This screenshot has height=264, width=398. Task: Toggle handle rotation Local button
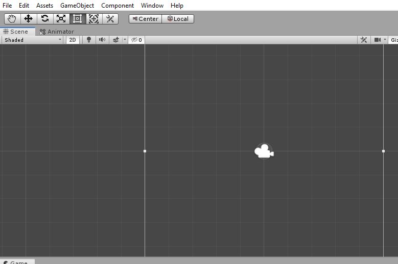pos(178,19)
